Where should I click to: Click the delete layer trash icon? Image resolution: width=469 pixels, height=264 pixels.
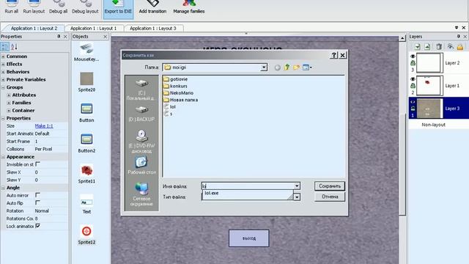click(439, 46)
